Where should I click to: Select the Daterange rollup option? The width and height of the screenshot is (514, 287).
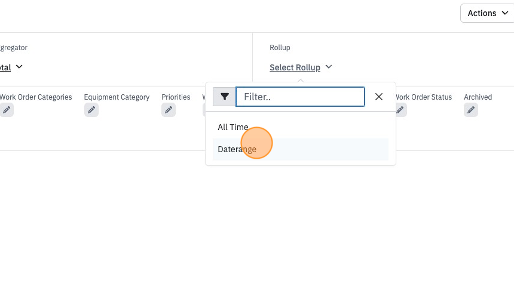click(300, 149)
